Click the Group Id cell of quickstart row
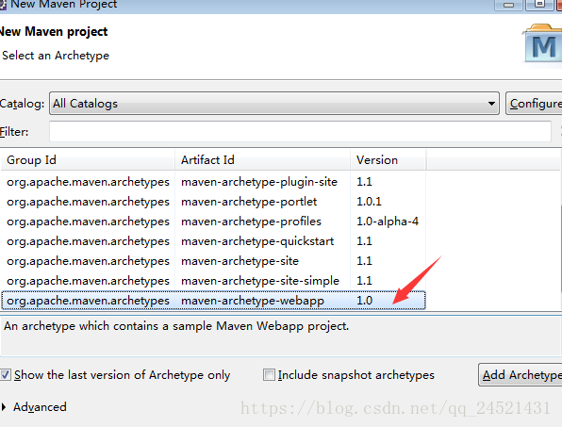This screenshot has width=562, height=427. coord(88,241)
